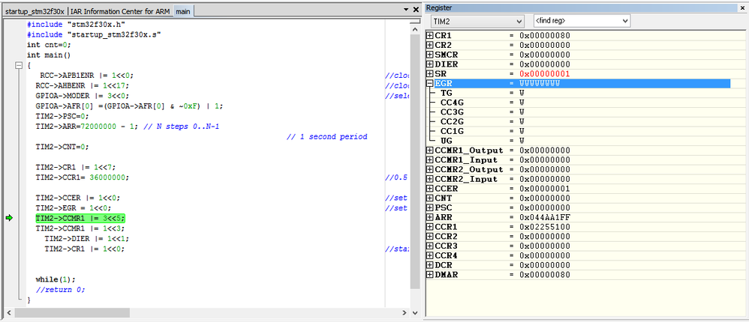
Task: Expand the PSC register
Action: tap(430, 207)
